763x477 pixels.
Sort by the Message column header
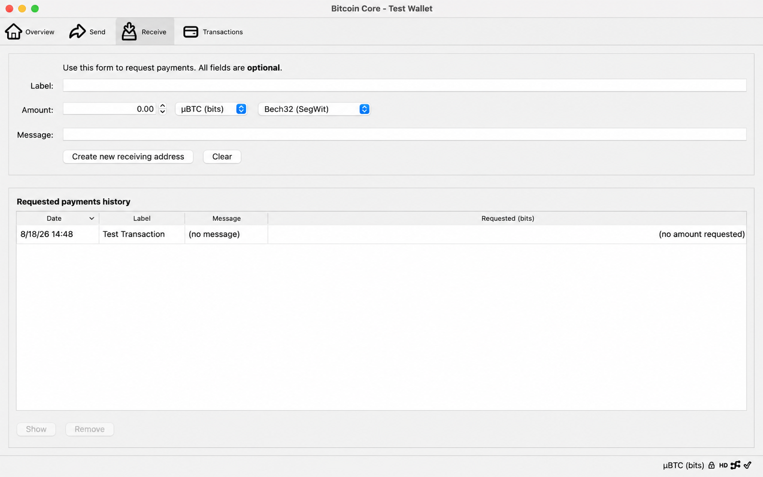[227, 218]
